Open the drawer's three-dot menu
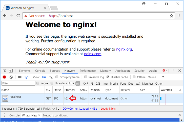This screenshot has height=122, width=184. pyautogui.click(x=4, y=115)
